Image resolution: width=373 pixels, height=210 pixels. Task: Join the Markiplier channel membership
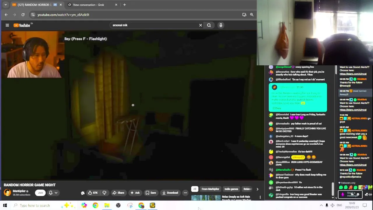tap(40, 192)
